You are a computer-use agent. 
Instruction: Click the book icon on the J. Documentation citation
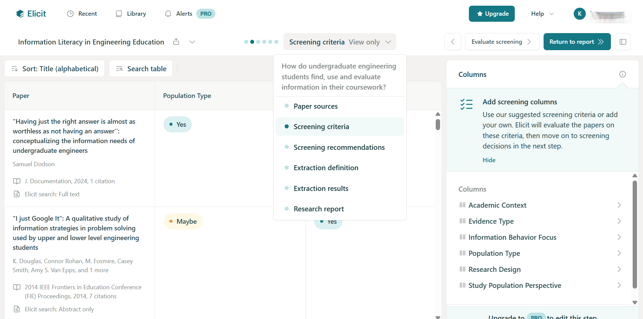click(17, 181)
